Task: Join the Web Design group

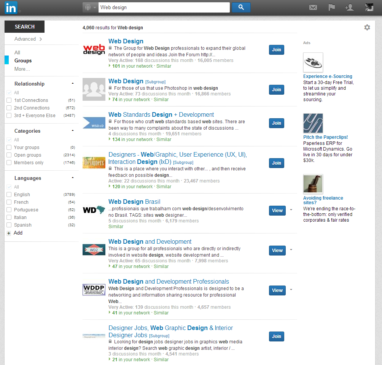Action: pyautogui.click(x=277, y=50)
